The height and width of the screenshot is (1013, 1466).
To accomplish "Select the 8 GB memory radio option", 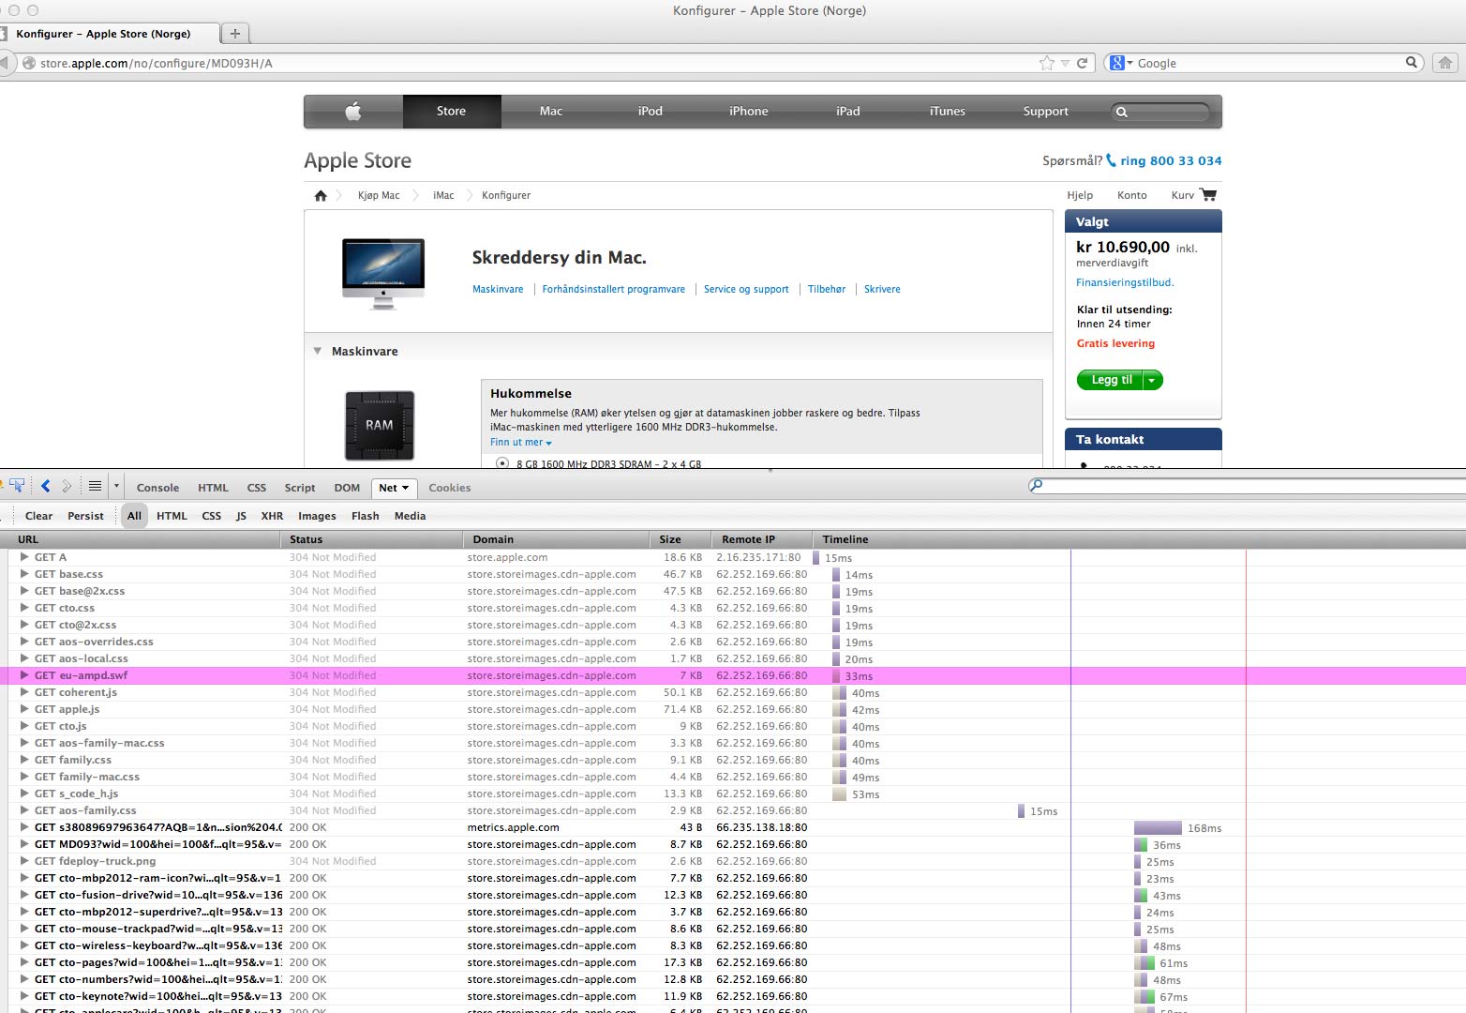I will (502, 463).
